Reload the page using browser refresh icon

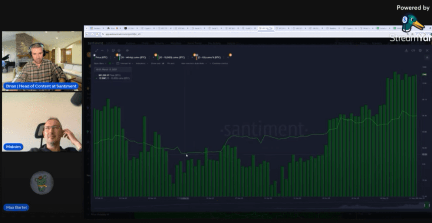(97, 34)
